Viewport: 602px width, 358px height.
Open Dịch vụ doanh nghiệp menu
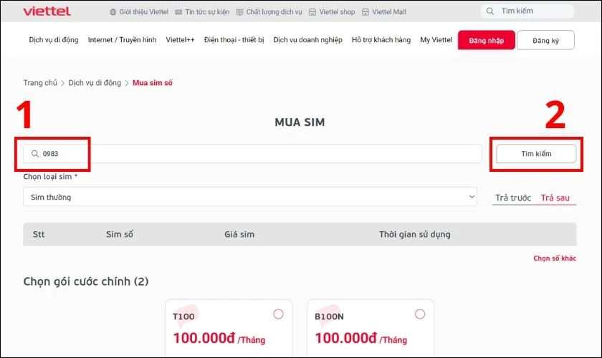click(308, 40)
